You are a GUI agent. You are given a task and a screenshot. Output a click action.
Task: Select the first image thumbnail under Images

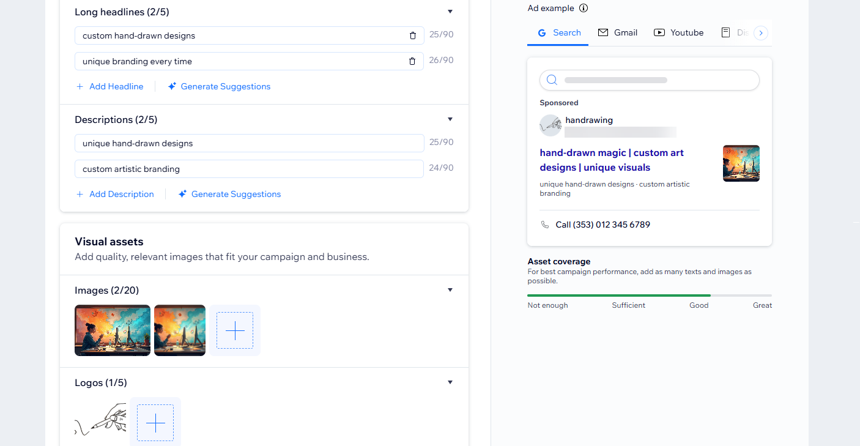coord(113,330)
